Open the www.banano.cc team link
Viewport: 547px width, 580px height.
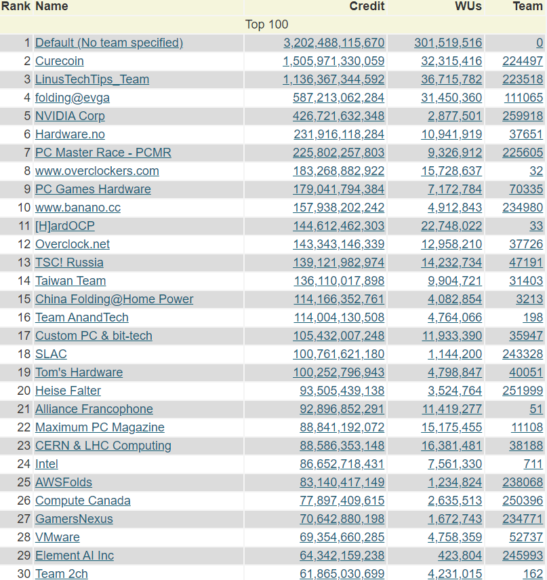tap(78, 208)
